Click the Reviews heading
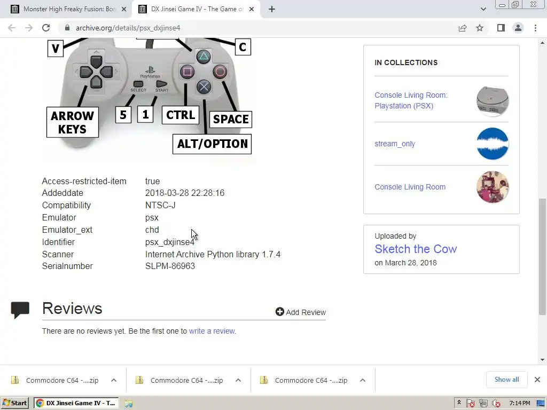The width and height of the screenshot is (547, 410). 72,309
